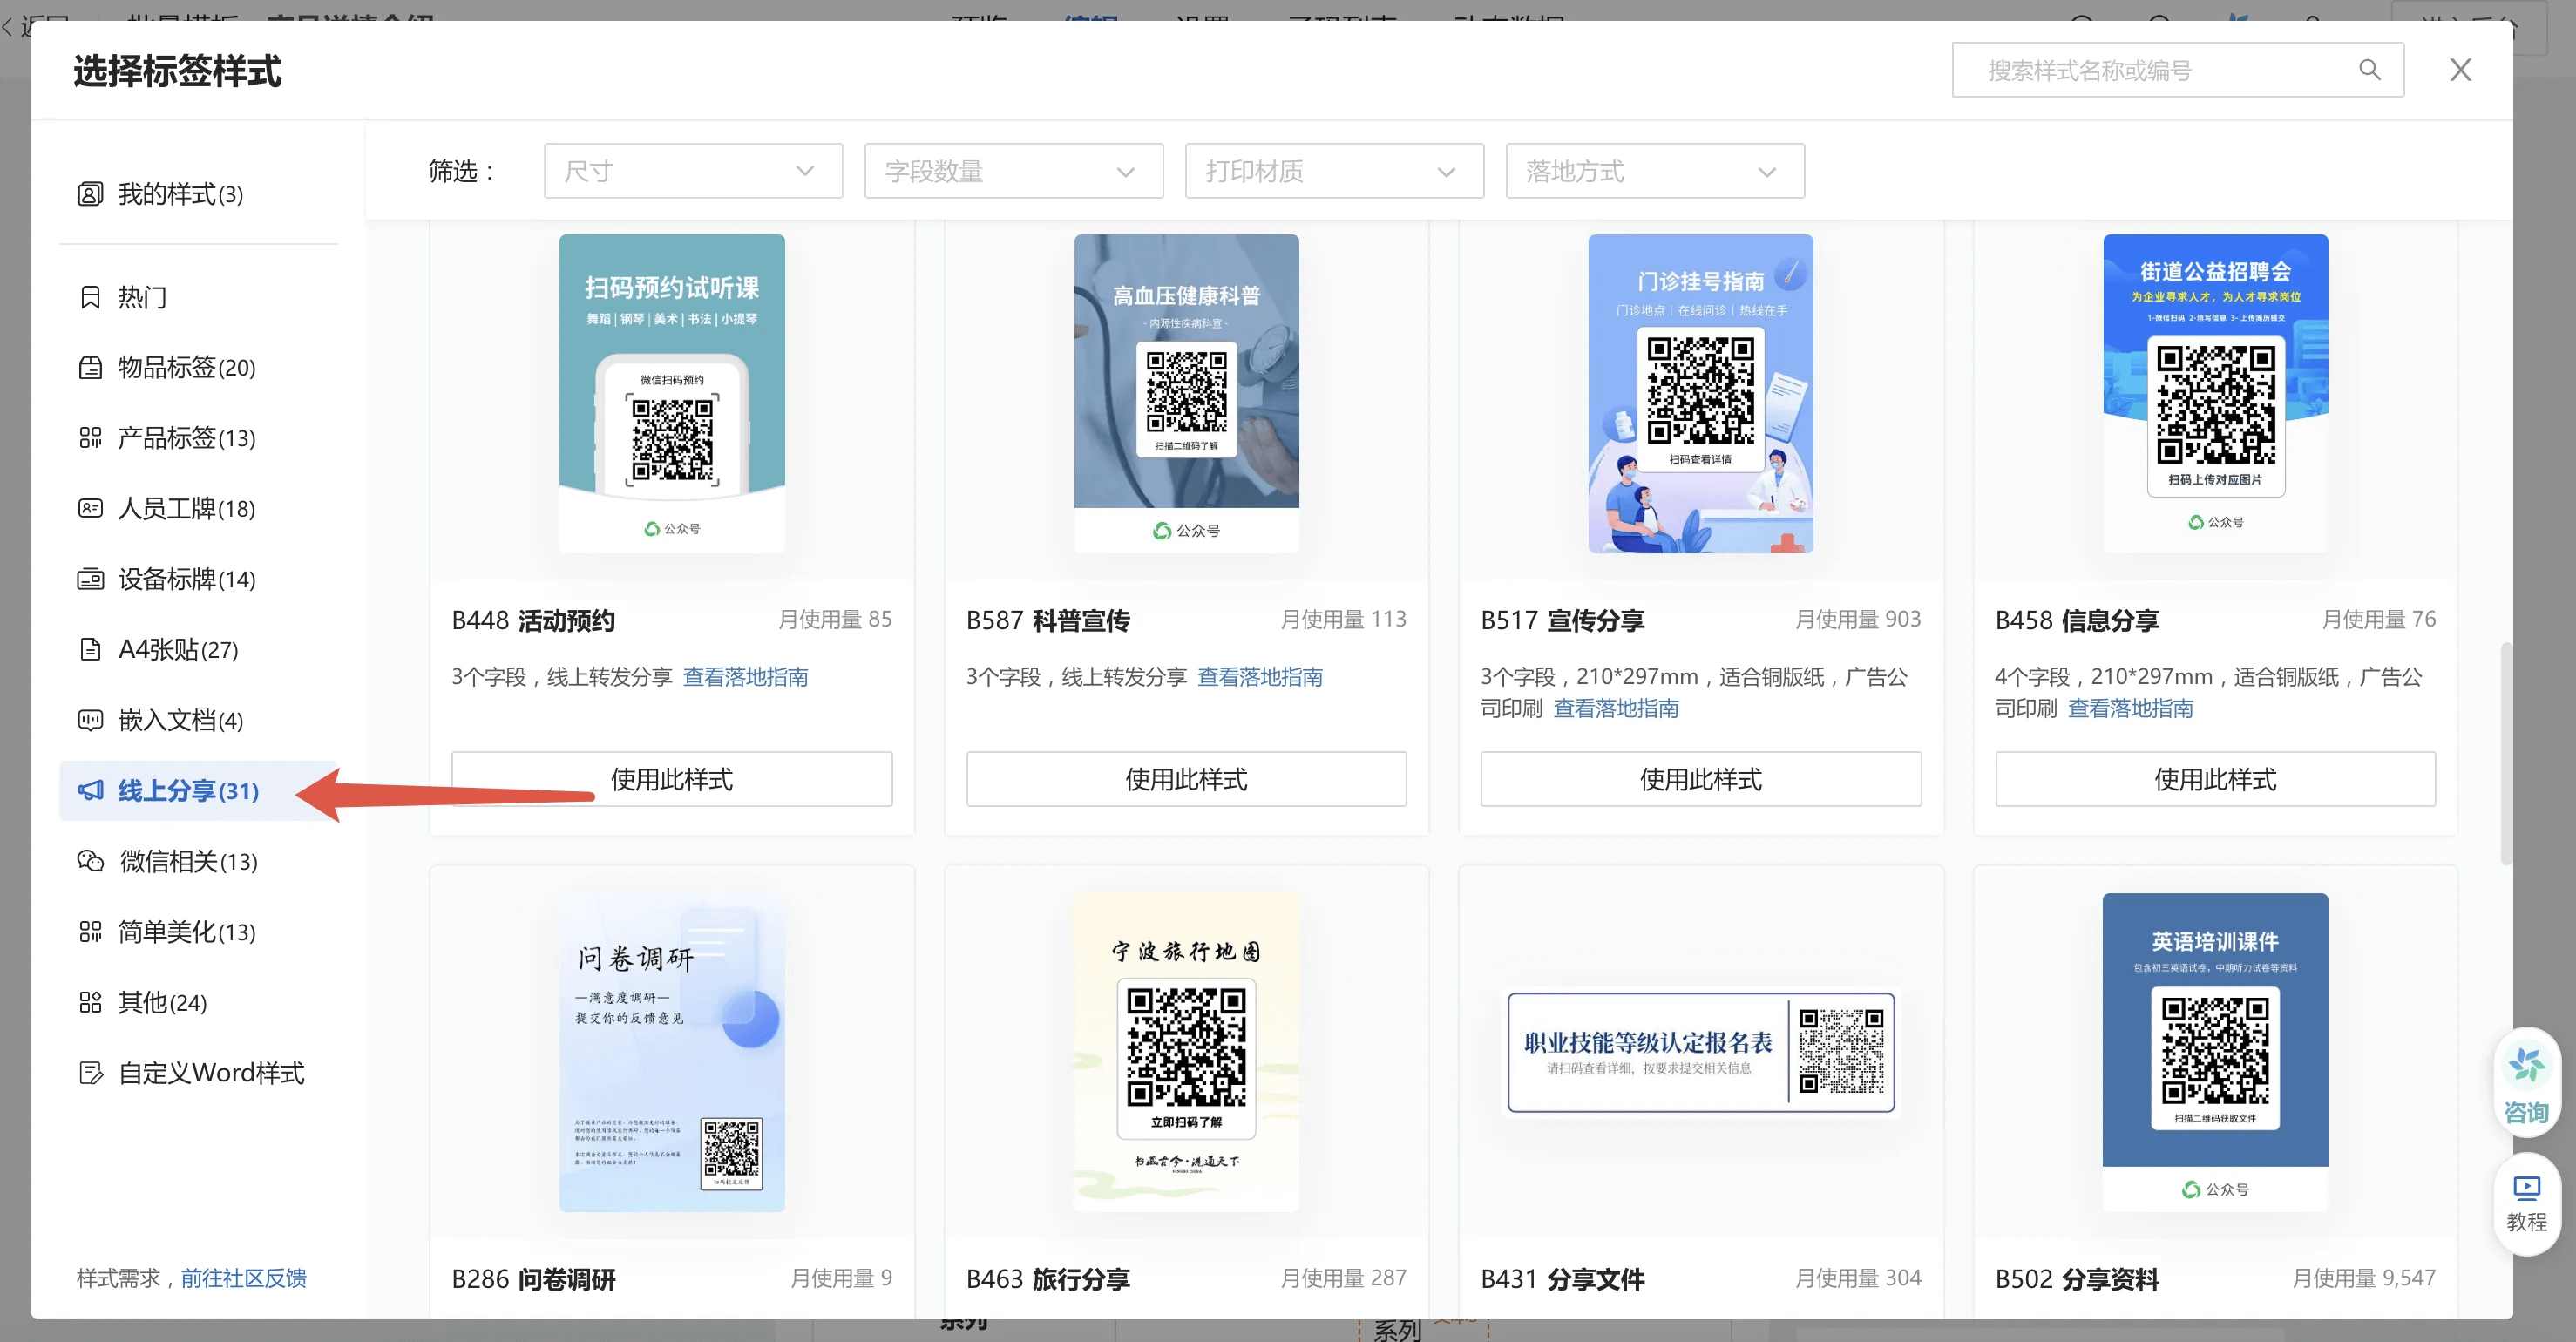Click the 物品标签 category icon
This screenshot has height=1342, width=2576.
[90, 368]
